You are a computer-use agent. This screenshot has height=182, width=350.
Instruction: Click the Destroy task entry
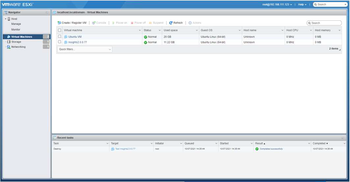57,149
